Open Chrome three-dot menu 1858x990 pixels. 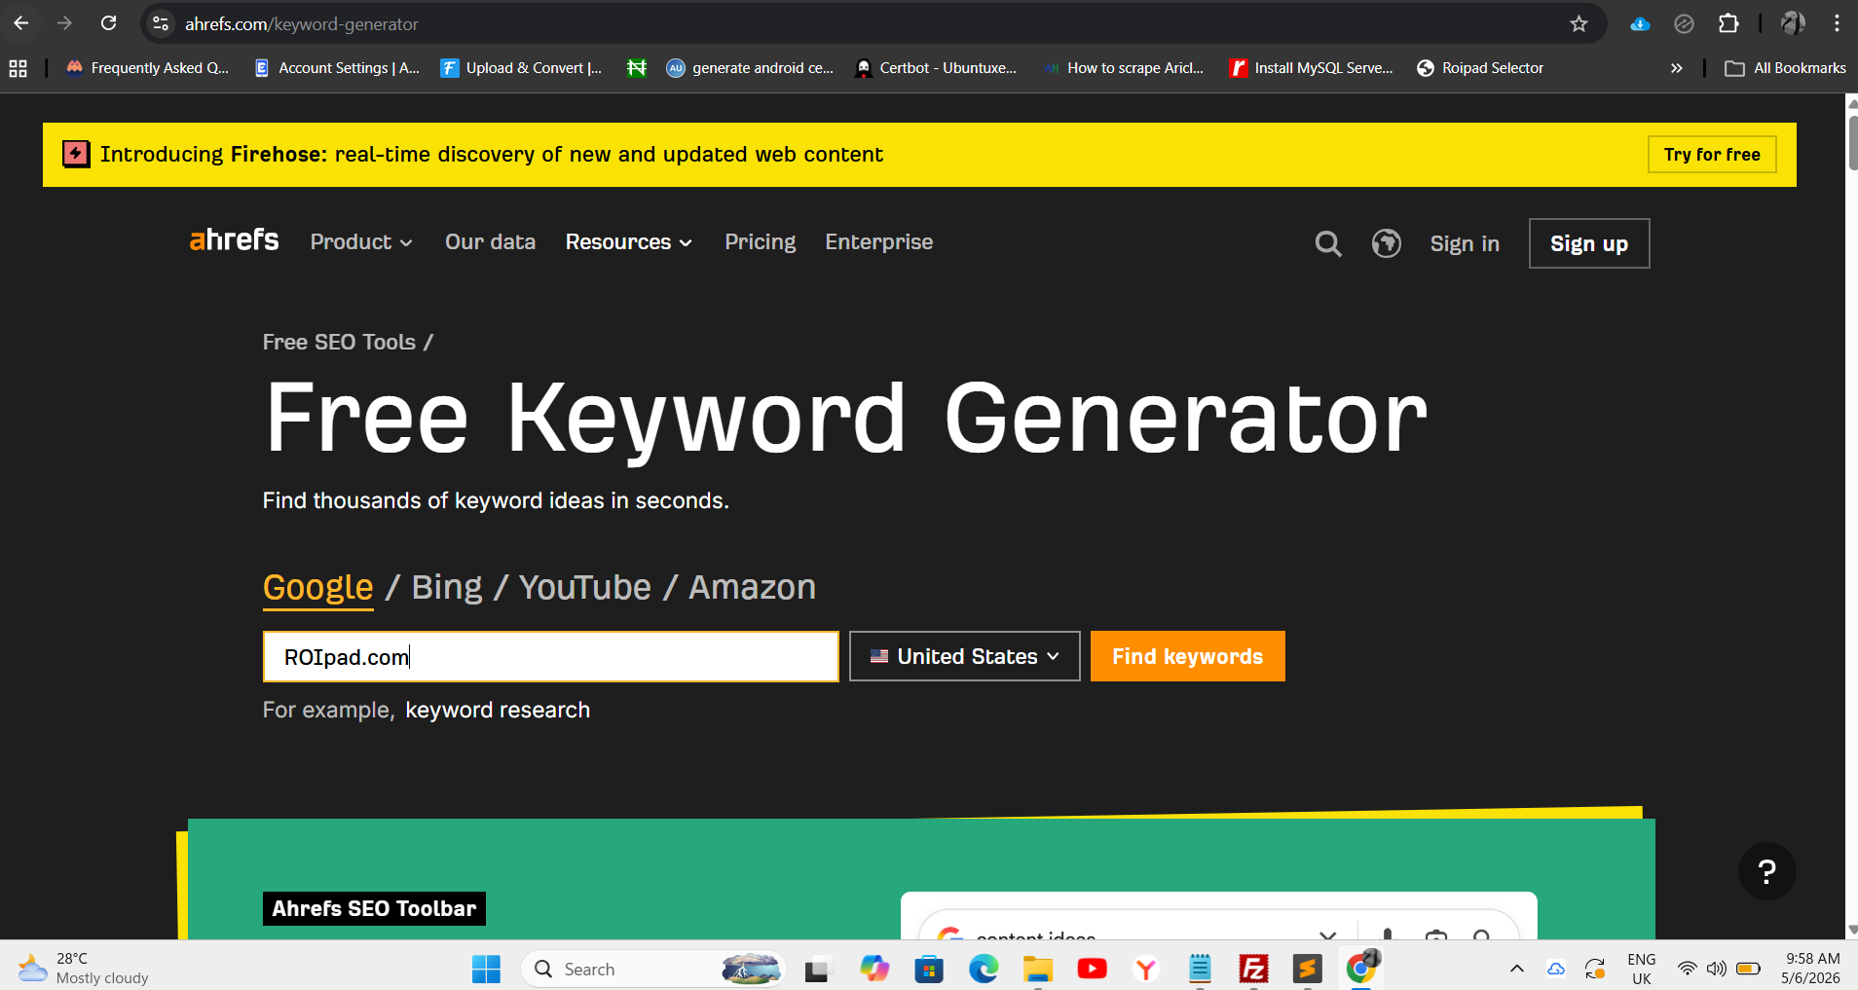[1837, 23]
